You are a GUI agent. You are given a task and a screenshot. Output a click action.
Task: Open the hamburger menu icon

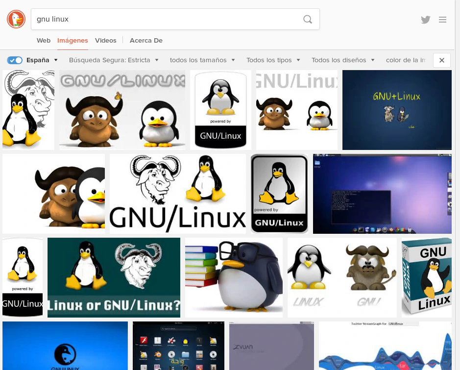[442, 20]
